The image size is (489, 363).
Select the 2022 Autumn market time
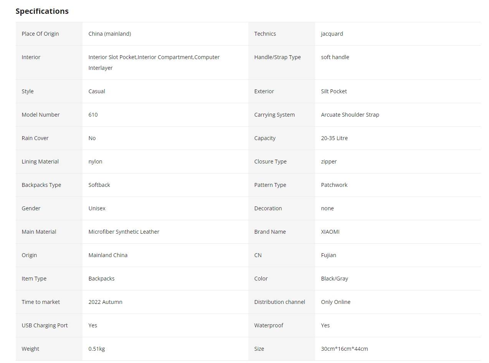(x=106, y=302)
